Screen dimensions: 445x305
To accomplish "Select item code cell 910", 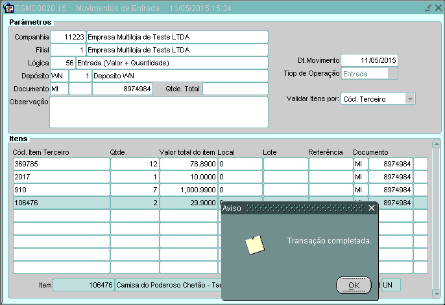I will [61, 190].
